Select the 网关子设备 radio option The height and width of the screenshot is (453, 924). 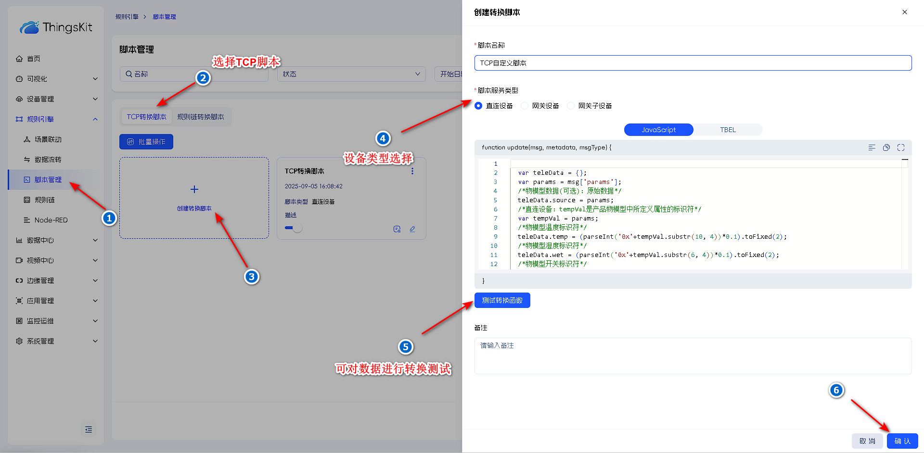571,106
